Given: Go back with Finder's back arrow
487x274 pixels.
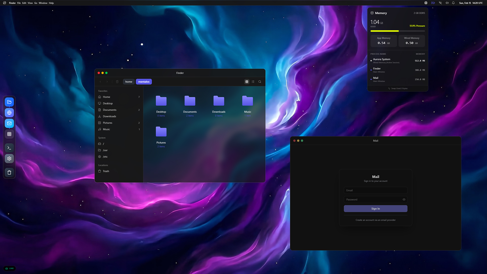Looking at the screenshot, I should click(x=100, y=82).
